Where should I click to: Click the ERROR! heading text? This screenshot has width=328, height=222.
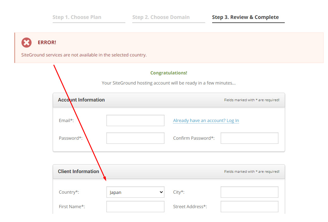pyautogui.click(x=47, y=43)
